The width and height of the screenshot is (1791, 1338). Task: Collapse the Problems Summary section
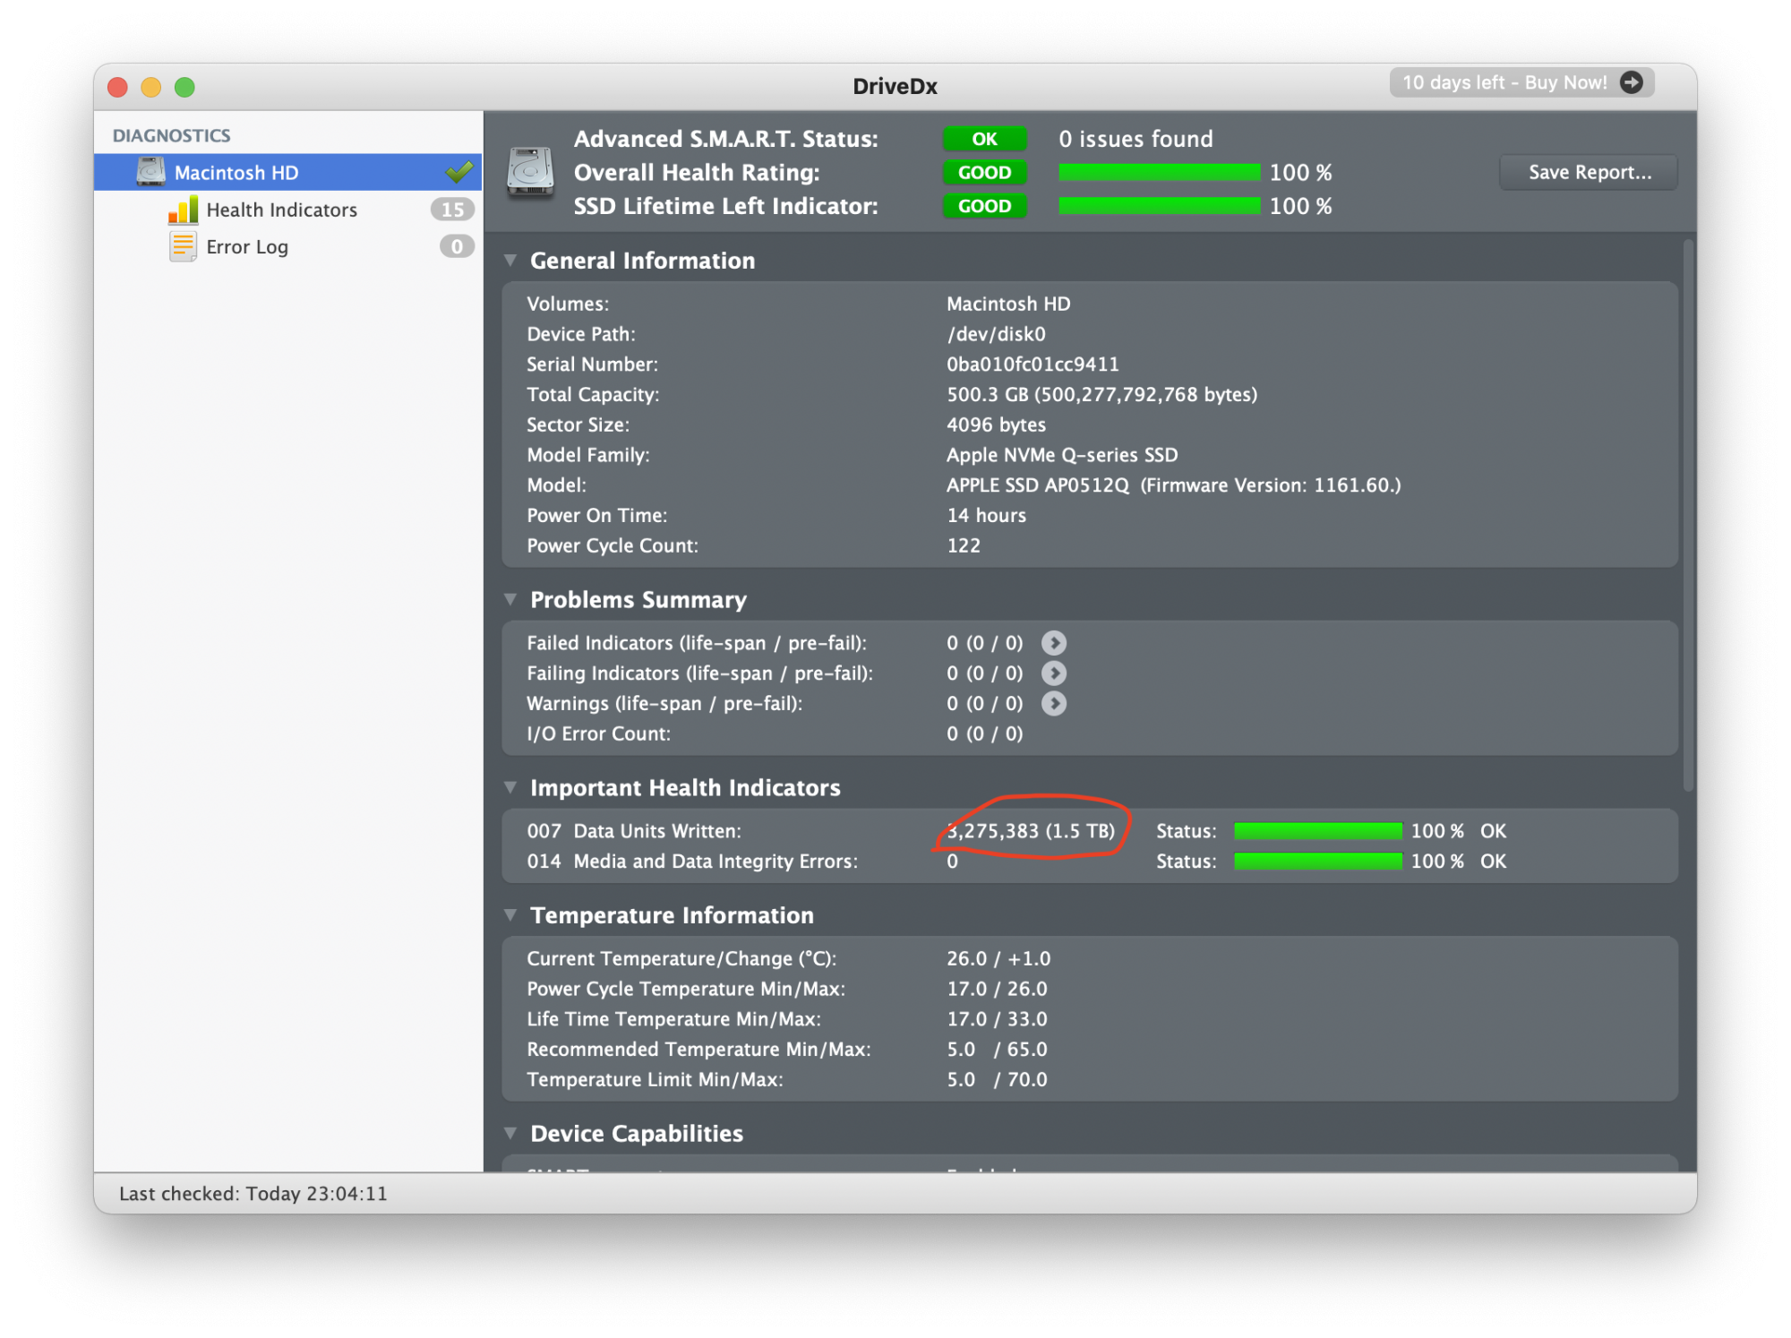tap(510, 599)
